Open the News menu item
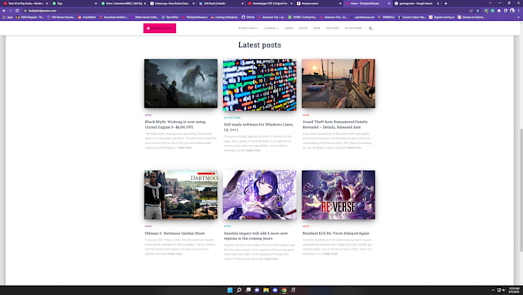 (x=317, y=28)
